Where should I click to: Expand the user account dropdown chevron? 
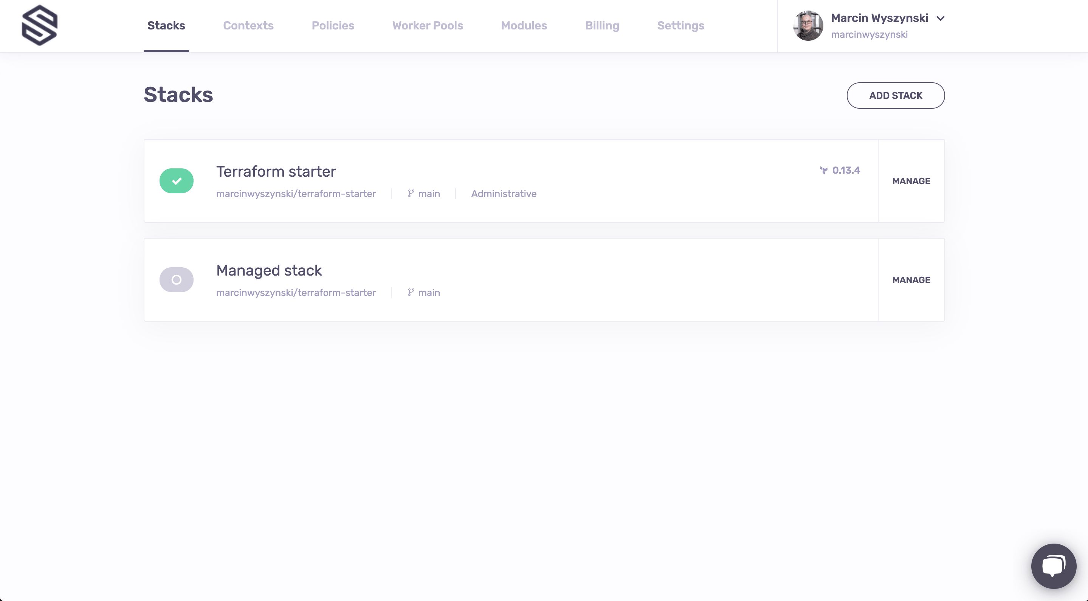click(x=941, y=18)
